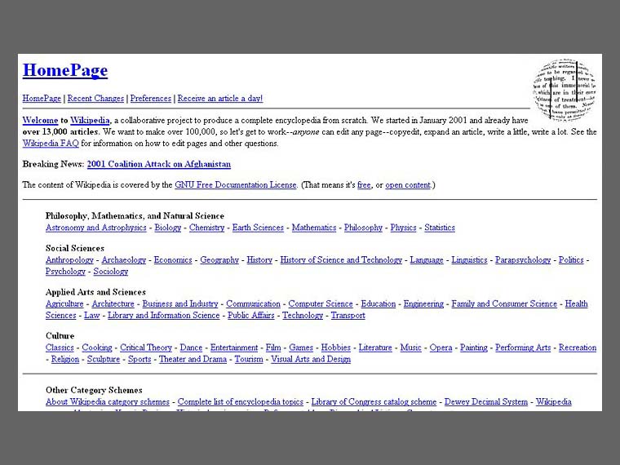Viewport: 620px width, 465px height.
Task: Go to the Communication topic
Action: click(253, 304)
